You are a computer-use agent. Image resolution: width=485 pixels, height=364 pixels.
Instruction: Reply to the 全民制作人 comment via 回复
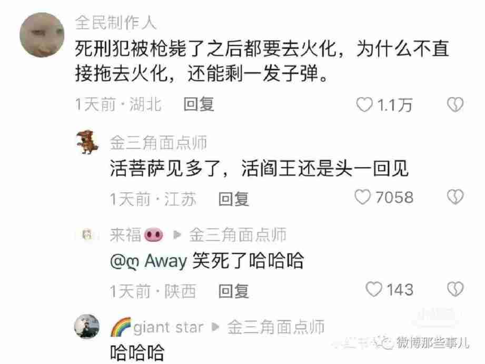pos(199,104)
